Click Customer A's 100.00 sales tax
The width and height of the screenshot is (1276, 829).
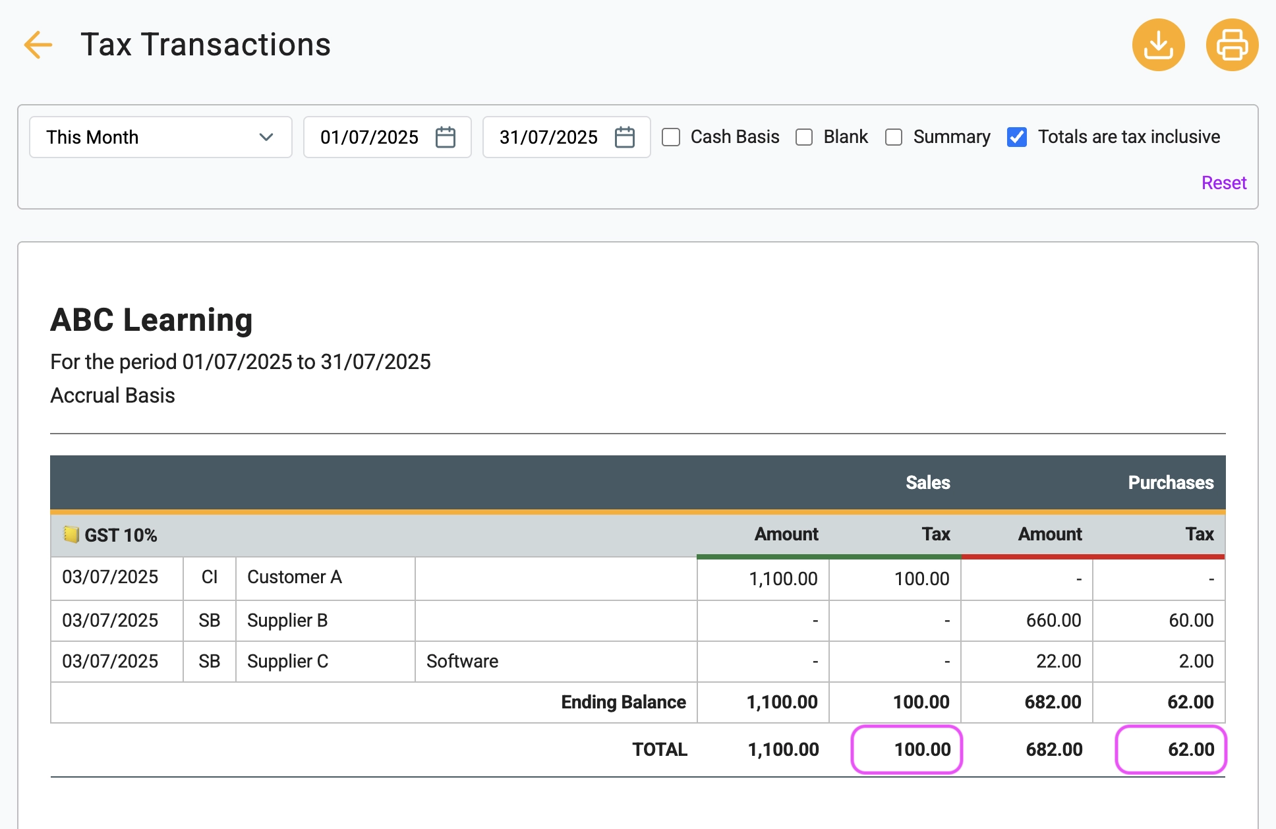click(922, 579)
